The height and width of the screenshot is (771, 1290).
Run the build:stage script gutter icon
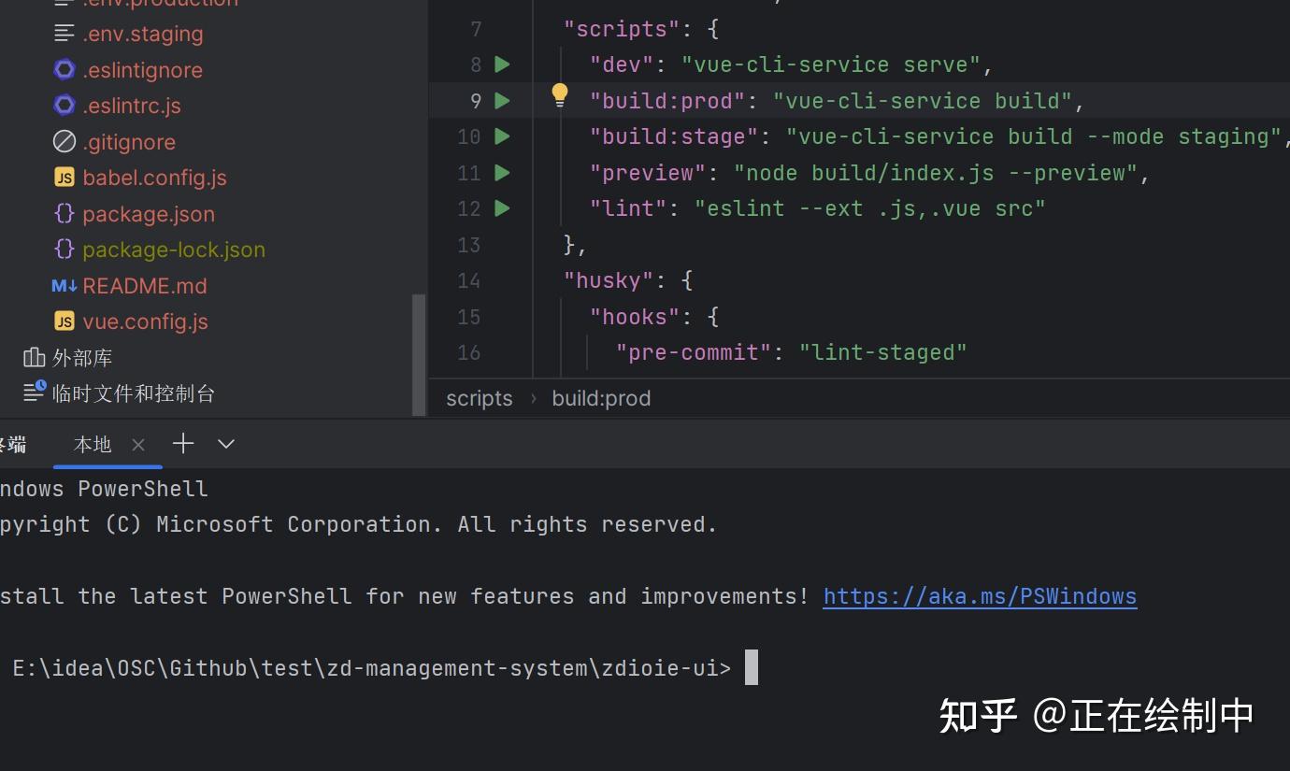502,136
